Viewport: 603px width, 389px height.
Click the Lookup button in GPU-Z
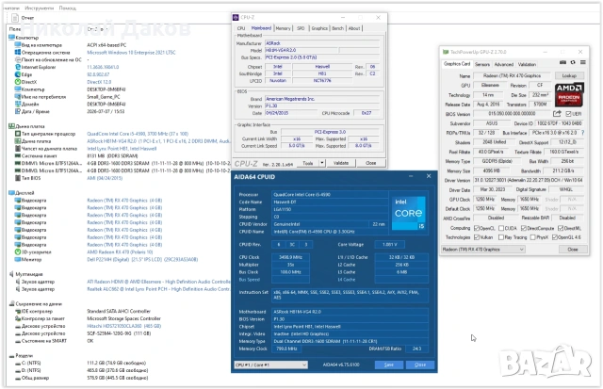pos(569,75)
